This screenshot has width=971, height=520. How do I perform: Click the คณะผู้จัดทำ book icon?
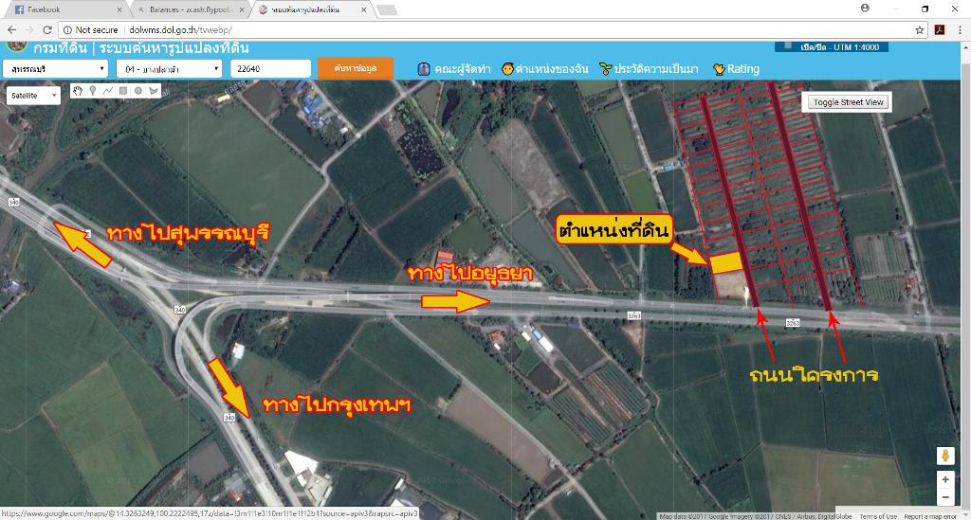point(424,68)
